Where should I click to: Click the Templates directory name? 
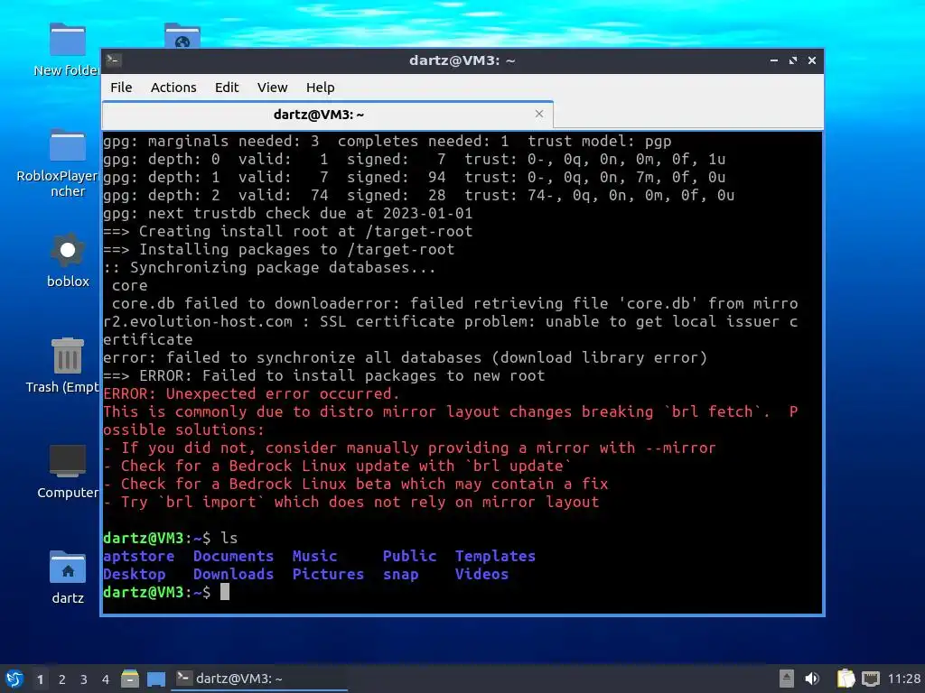(496, 556)
